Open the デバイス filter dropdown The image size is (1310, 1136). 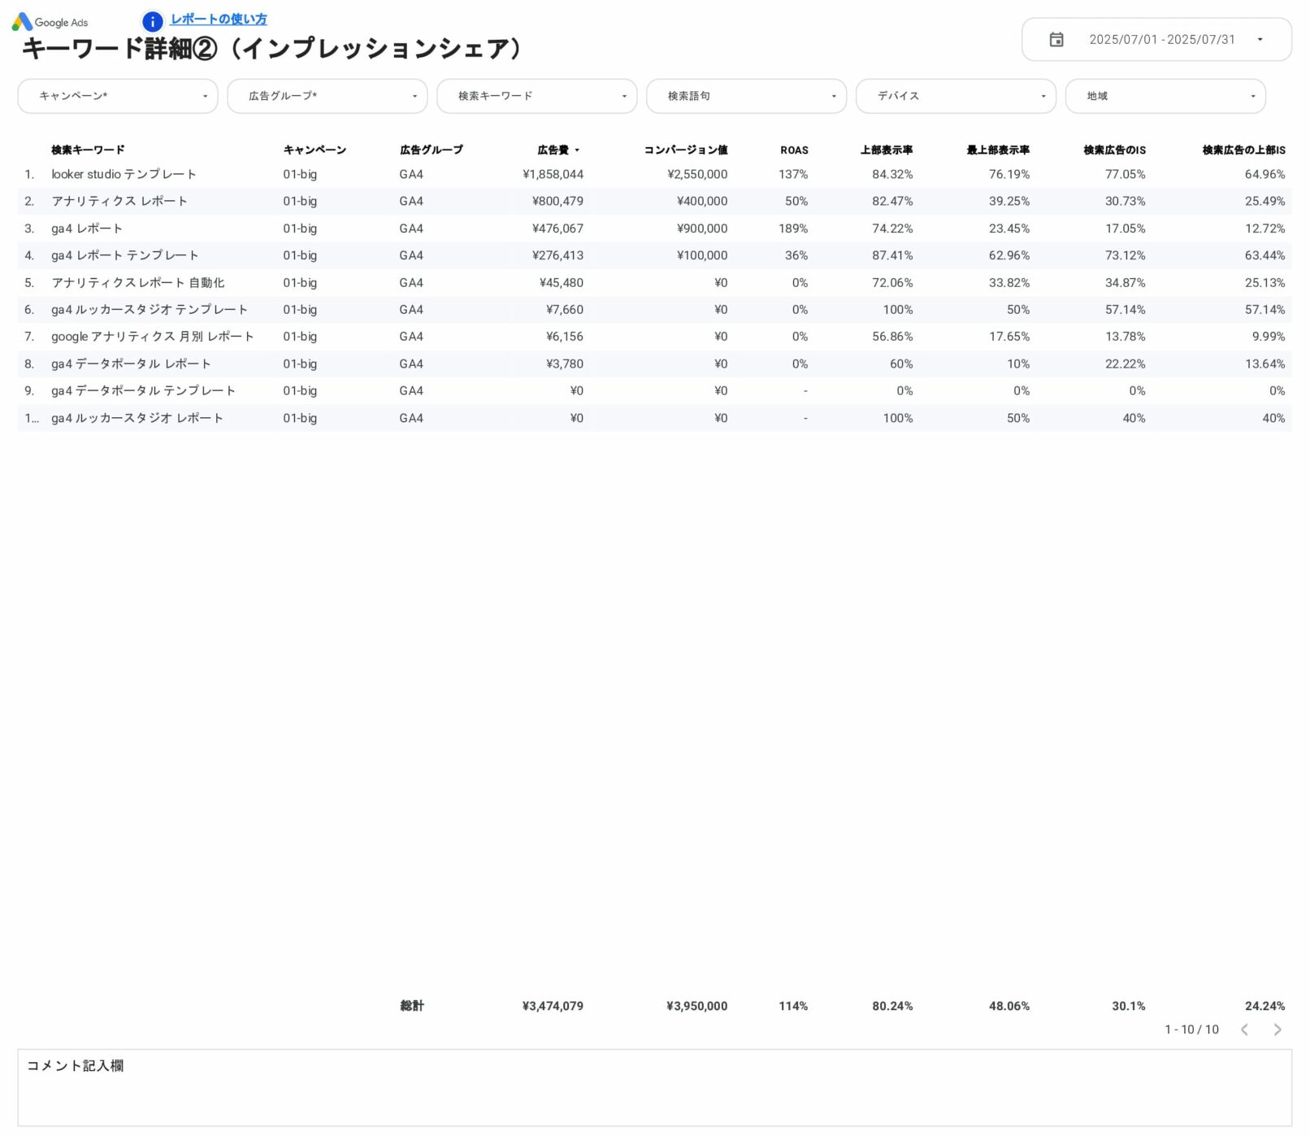coord(955,96)
